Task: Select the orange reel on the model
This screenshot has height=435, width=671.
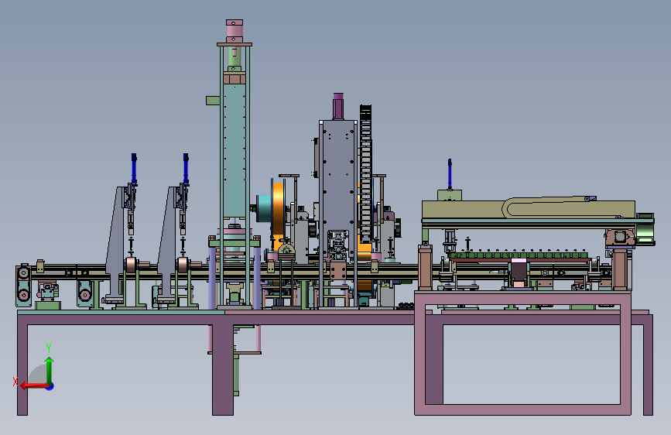Action: pos(278,208)
